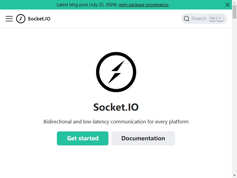237x178 pixels.
Task: Open the hamburger navigation menu
Action: 9,19
